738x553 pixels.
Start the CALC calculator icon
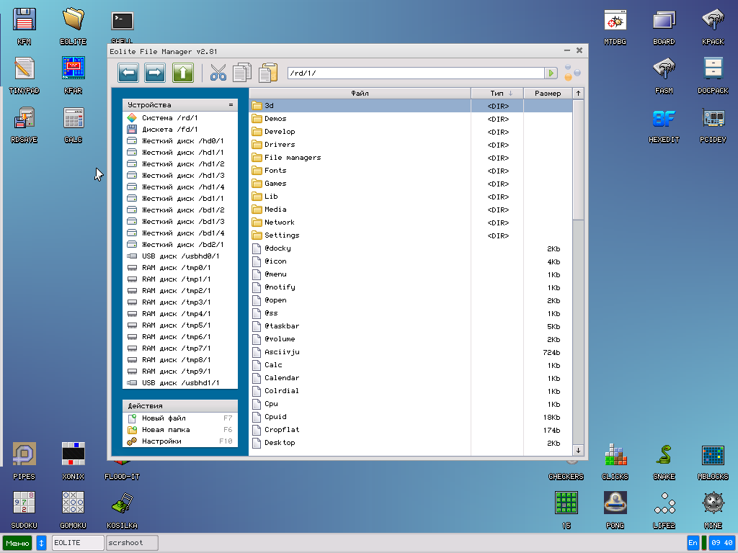(x=72, y=117)
